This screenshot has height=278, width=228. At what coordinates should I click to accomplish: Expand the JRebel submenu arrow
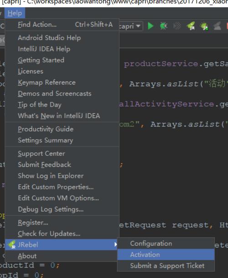coord(115,245)
